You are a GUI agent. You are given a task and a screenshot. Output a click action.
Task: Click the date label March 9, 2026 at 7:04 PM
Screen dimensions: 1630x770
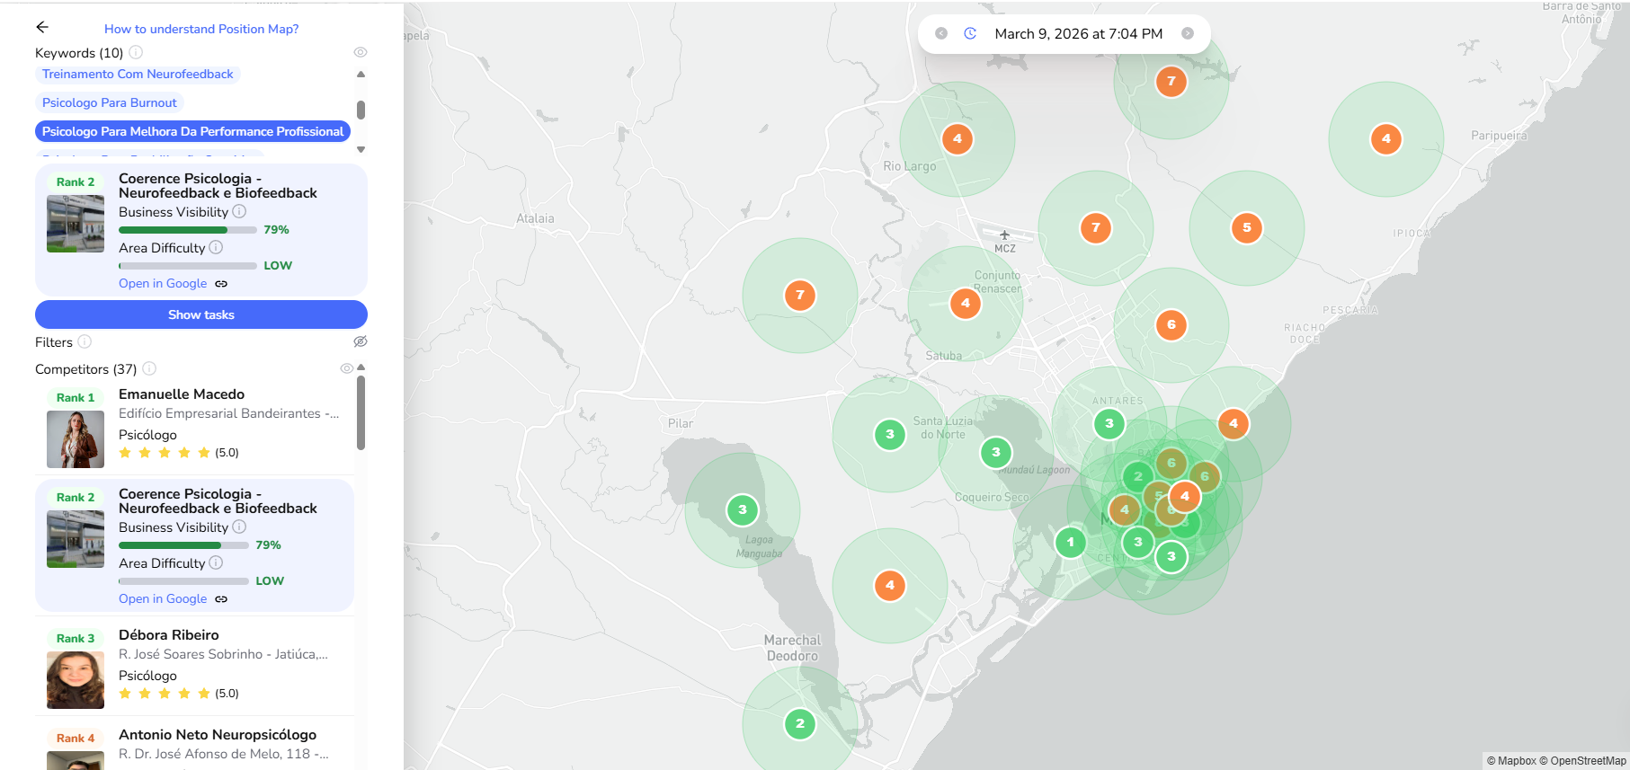[x=1079, y=33]
